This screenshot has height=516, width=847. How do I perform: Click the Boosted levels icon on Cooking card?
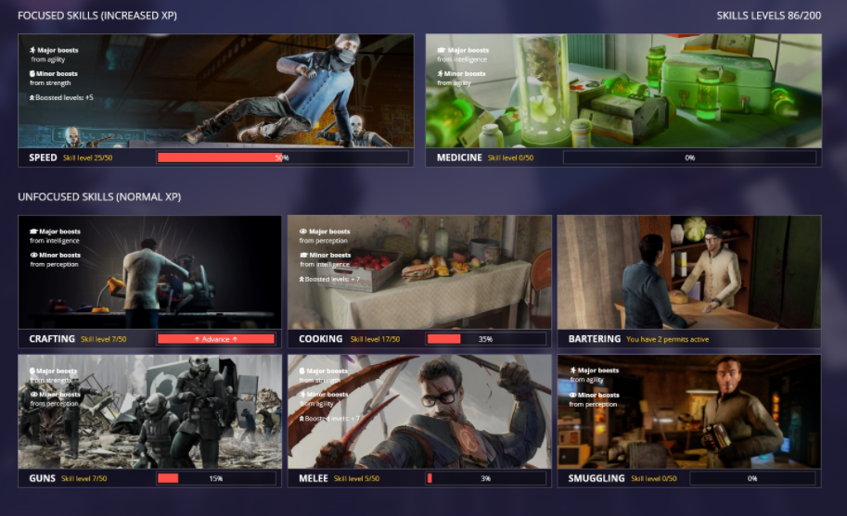(x=302, y=279)
